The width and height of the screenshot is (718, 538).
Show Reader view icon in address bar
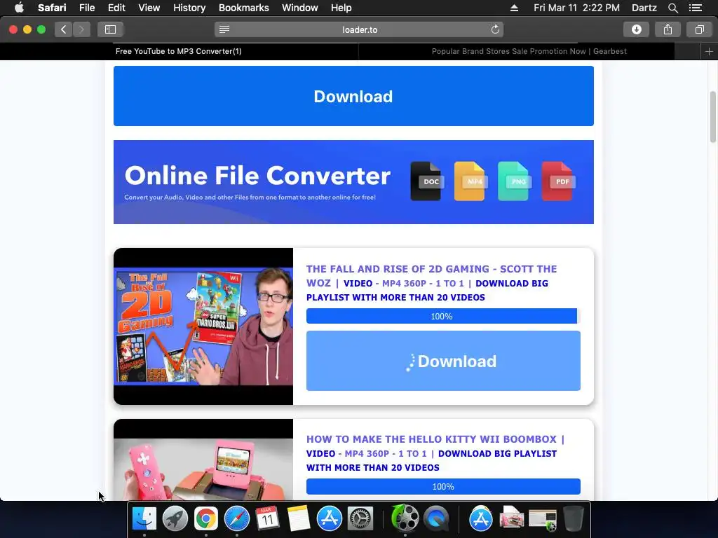tap(224, 29)
